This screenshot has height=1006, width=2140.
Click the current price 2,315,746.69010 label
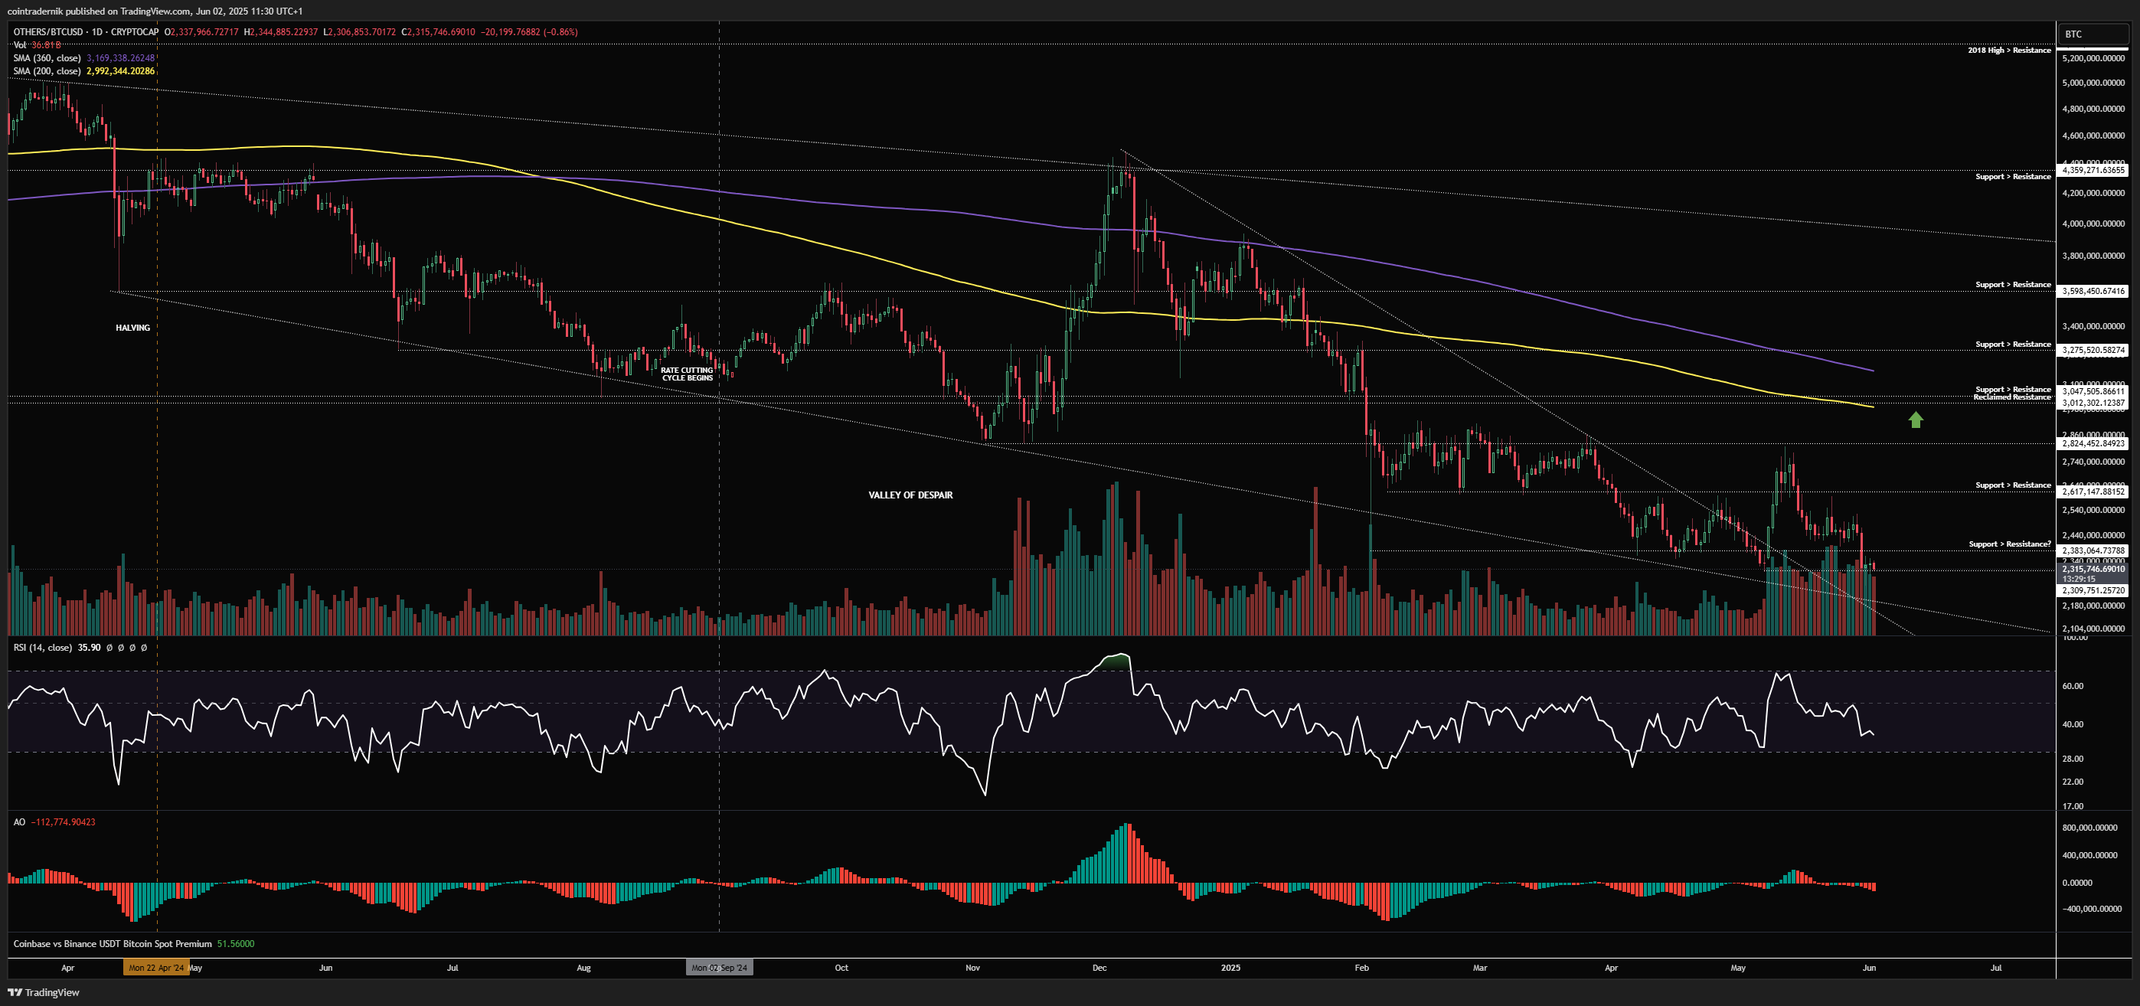(2093, 569)
